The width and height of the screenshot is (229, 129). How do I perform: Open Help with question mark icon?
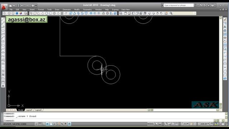[213, 5]
